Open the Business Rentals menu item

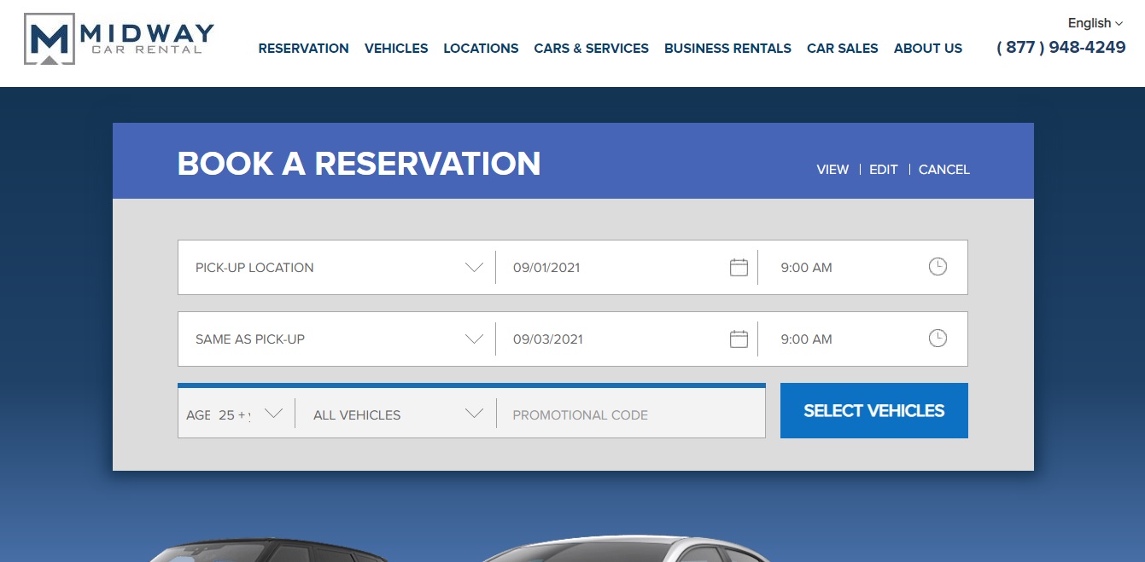coord(727,49)
